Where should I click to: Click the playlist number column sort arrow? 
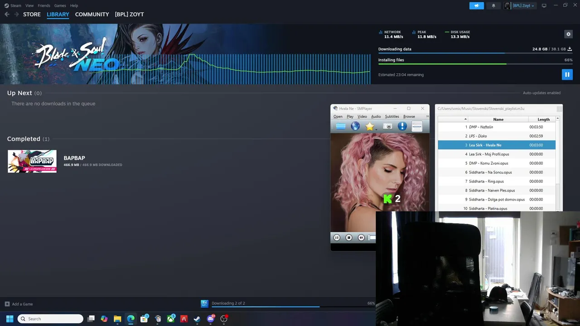pos(465,119)
